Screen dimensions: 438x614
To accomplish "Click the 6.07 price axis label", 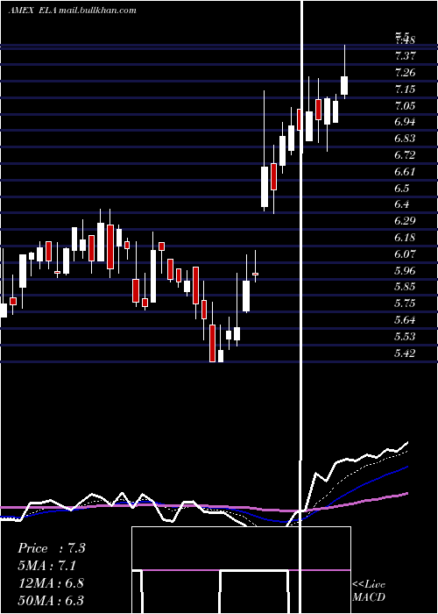I will tap(405, 254).
